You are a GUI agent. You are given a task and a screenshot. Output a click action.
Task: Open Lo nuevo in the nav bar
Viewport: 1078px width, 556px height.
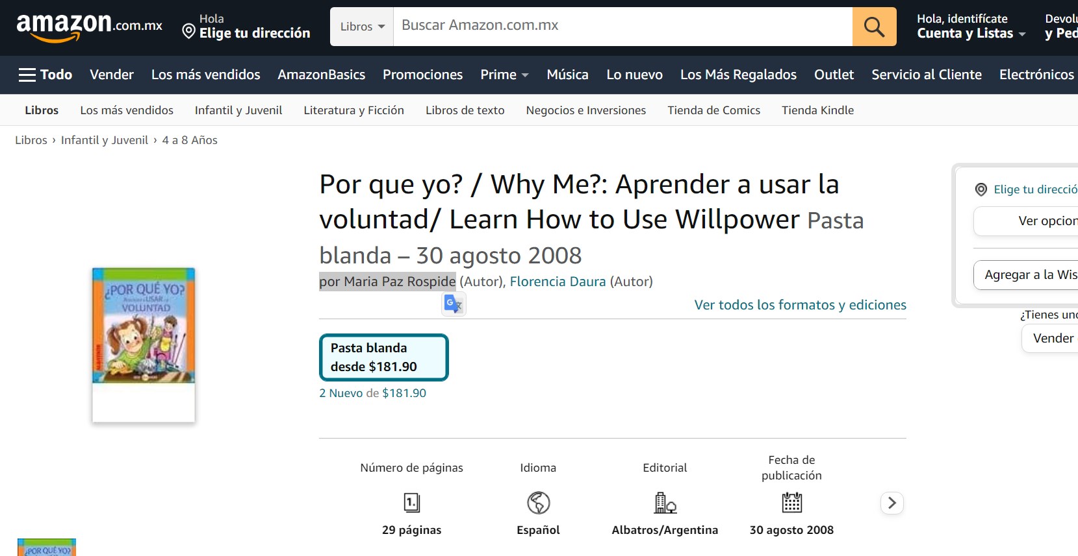click(x=634, y=75)
